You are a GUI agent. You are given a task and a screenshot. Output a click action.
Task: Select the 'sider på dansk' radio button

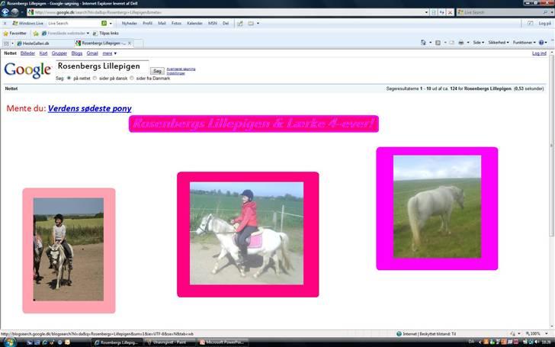coord(95,78)
